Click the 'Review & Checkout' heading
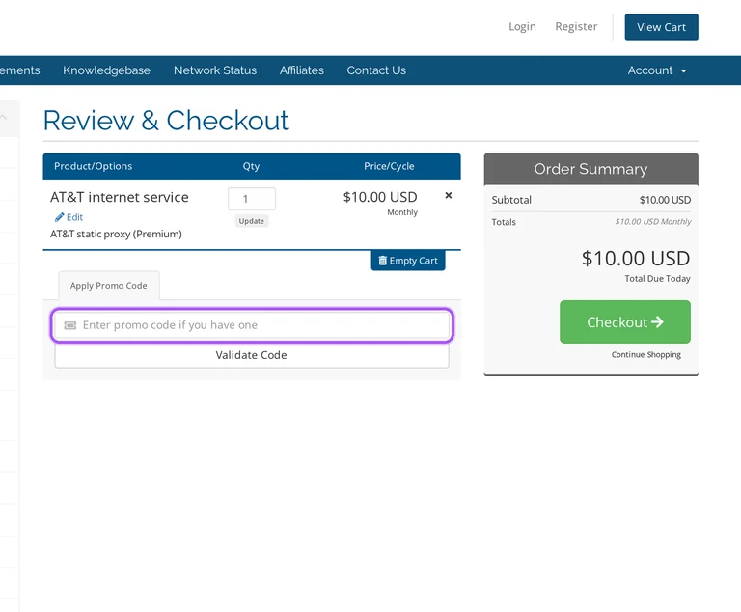 point(166,121)
